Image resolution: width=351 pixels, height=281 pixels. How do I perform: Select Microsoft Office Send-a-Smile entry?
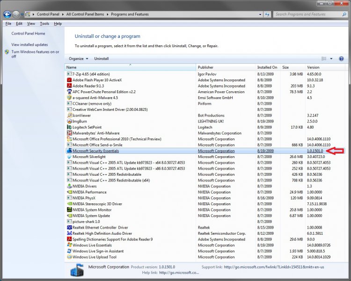(205, 145)
